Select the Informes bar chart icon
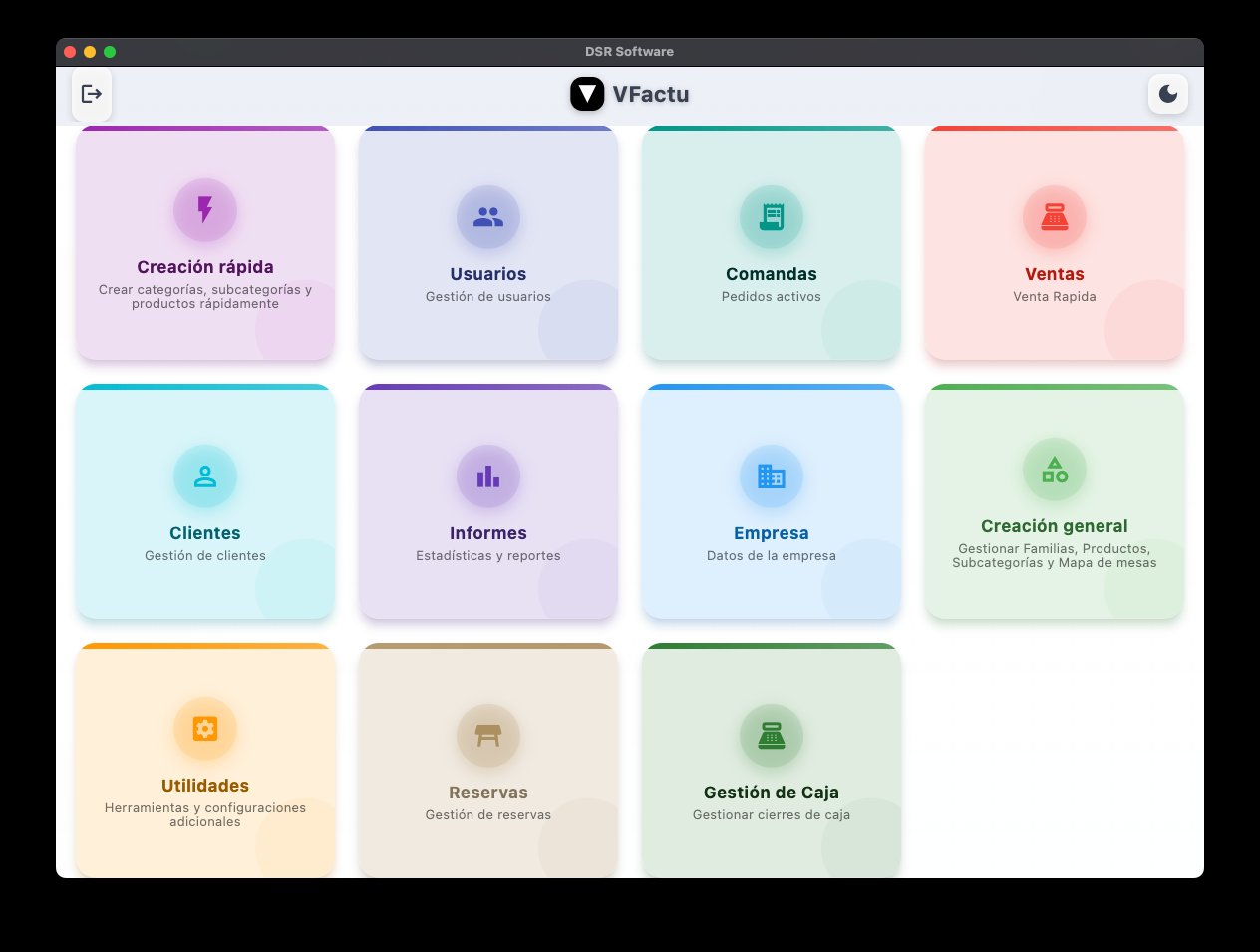 (x=487, y=476)
